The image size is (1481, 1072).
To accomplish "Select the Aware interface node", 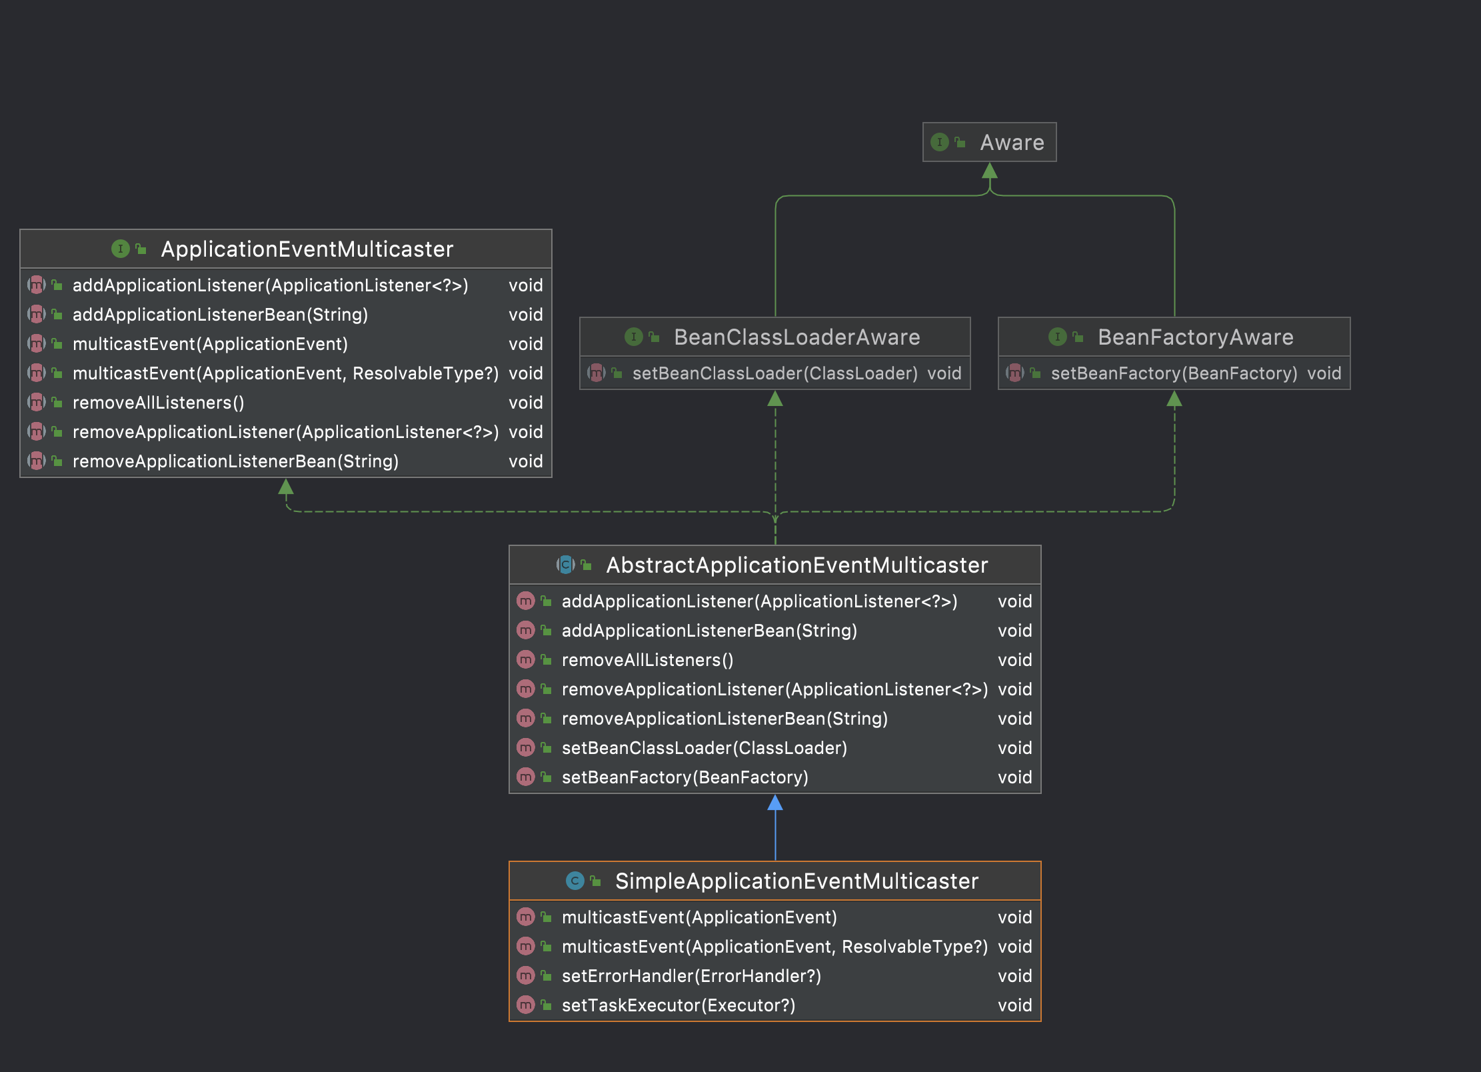I will point(1011,143).
